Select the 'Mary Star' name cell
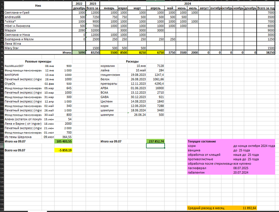Screen dimensions: 279x212 click(x=13, y=48)
